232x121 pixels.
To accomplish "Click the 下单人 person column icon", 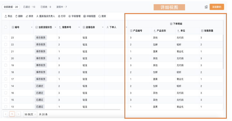I will point(108,27).
